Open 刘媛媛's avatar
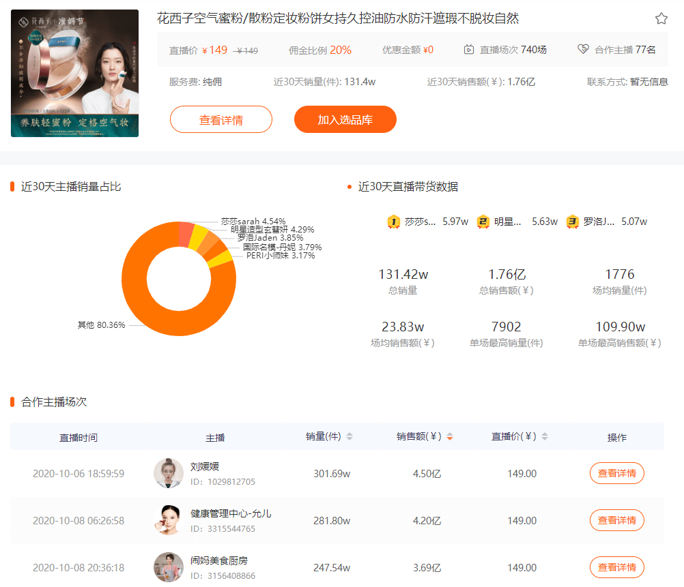The width and height of the screenshot is (684, 587). click(x=168, y=473)
